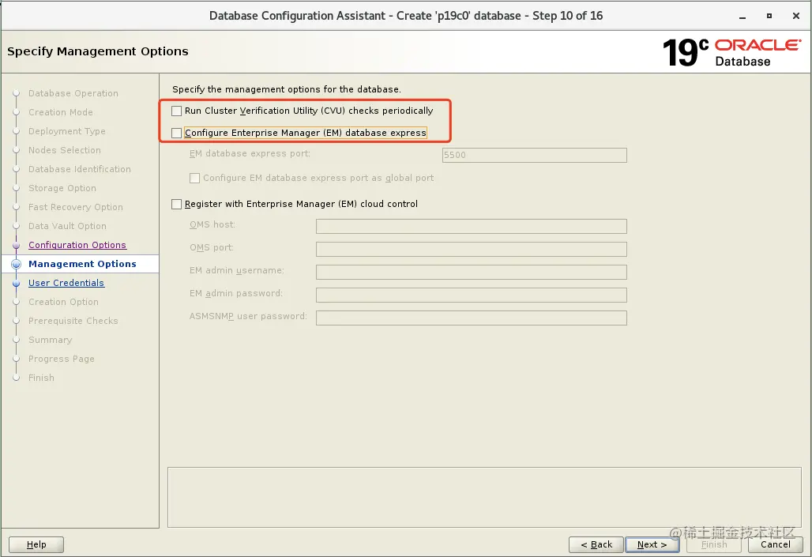Viewport: 812px width, 557px height.
Task: Click the 'OMS host:' label
Action: coord(212,225)
